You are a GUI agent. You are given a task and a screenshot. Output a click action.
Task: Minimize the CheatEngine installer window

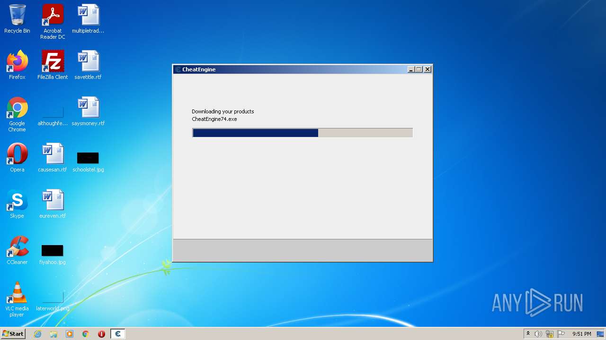tap(411, 69)
